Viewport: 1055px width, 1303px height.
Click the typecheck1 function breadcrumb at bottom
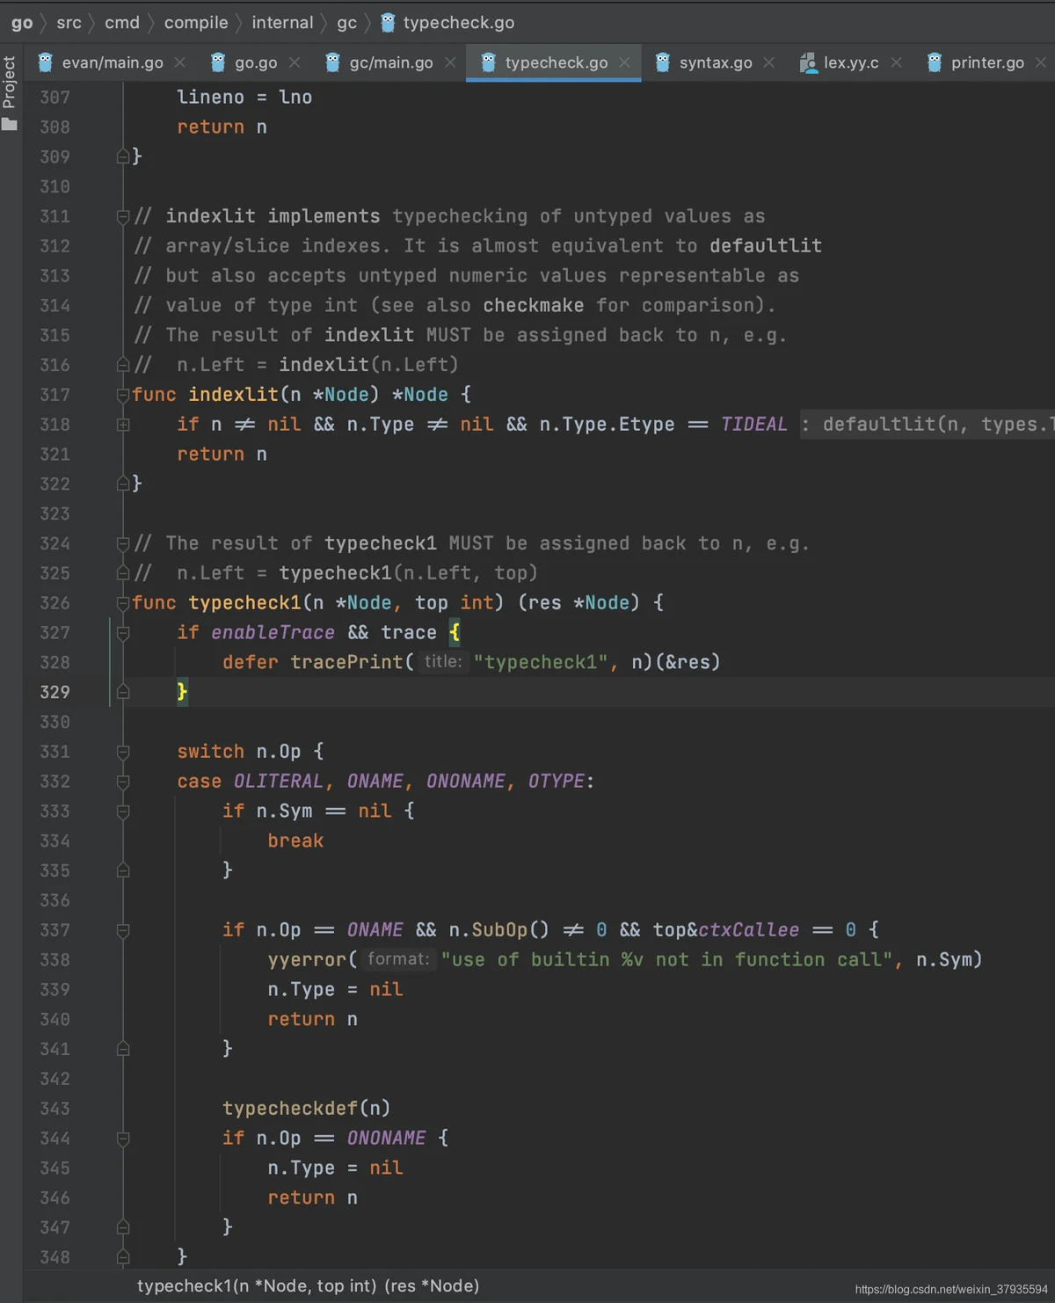[x=308, y=1285]
